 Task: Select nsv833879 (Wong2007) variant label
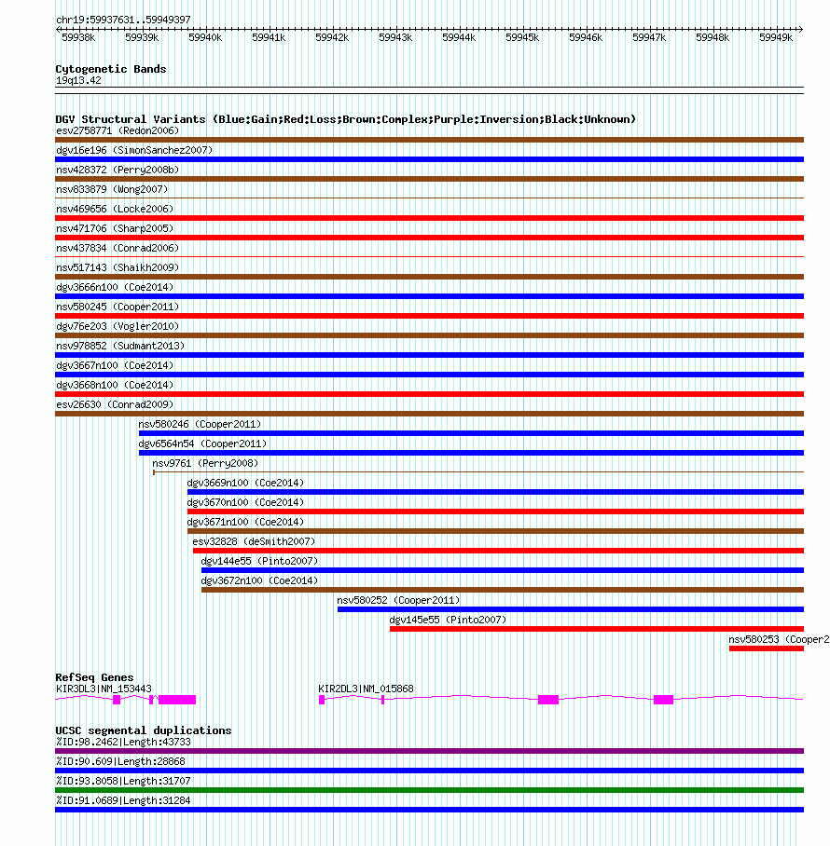(x=112, y=189)
